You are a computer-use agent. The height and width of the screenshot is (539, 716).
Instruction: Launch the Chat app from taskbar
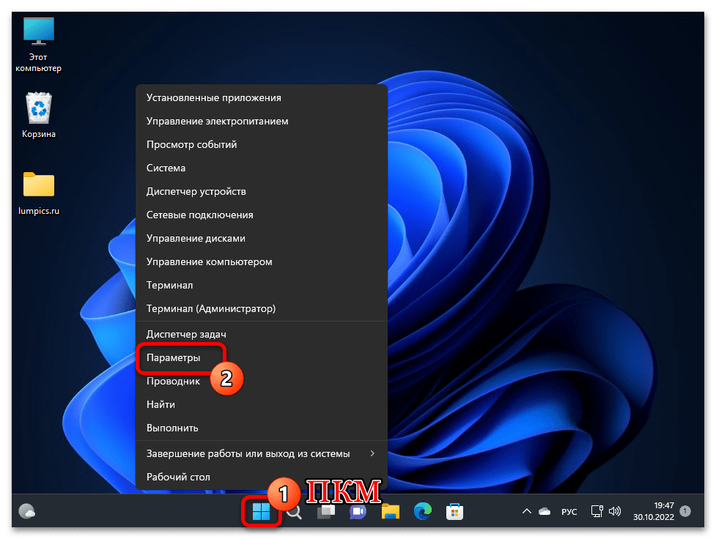click(358, 511)
